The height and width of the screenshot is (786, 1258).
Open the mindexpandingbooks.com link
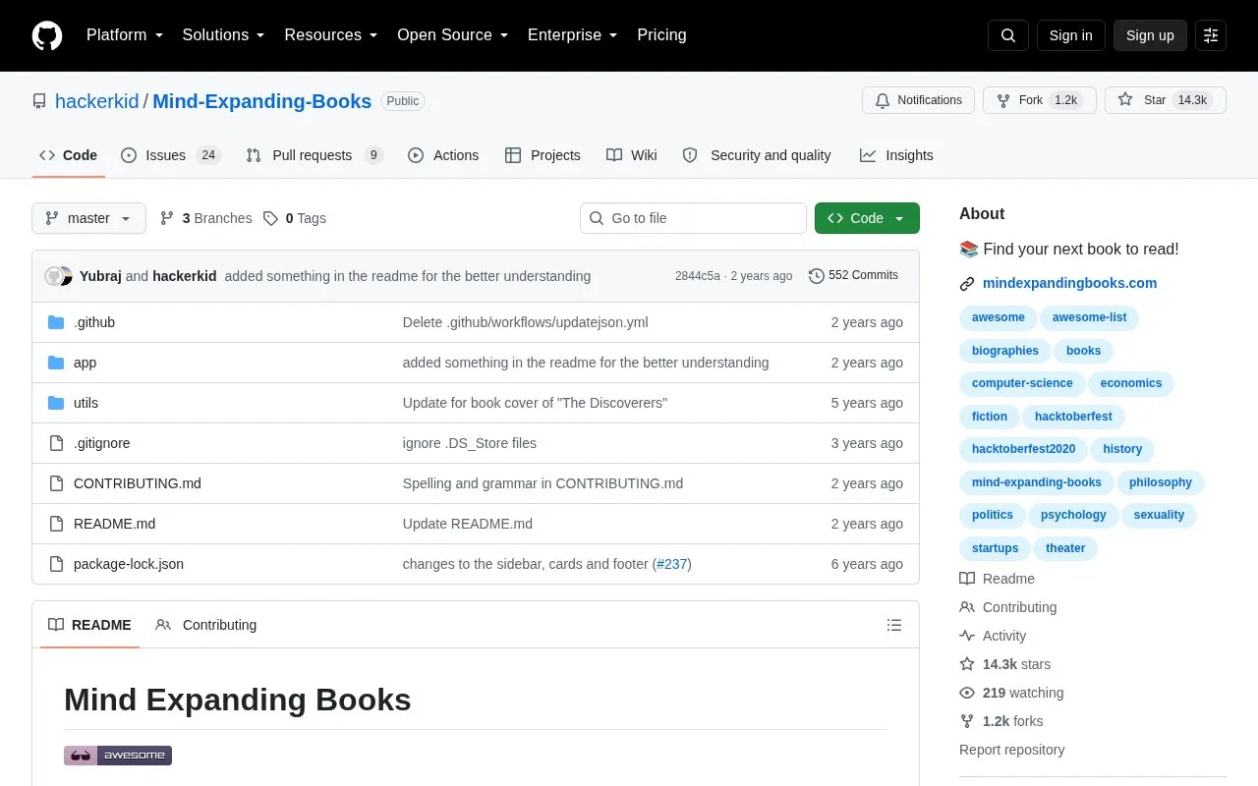pyautogui.click(x=1069, y=283)
